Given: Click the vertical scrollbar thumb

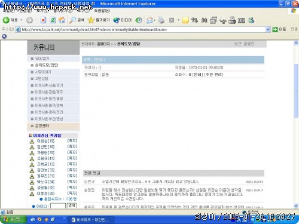Looking at the screenshot, I should click(296, 91).
